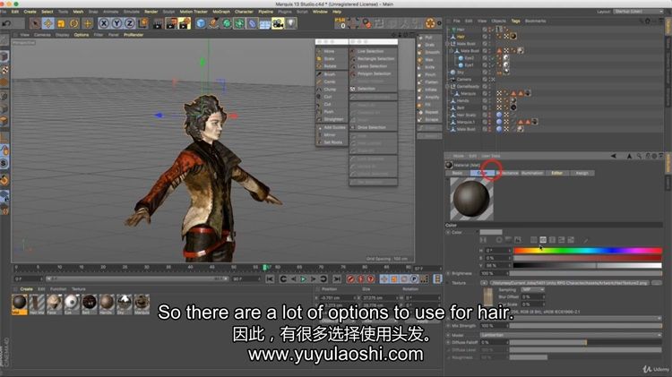672x377 pixels.
Task: Click the Light bulb icon in the toolbar
Action: click(291, 23)
